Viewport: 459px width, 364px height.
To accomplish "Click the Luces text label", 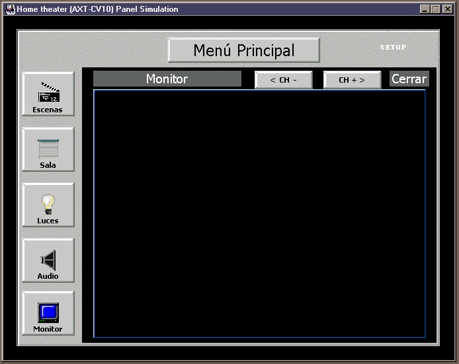I will (x=48, y=221).
